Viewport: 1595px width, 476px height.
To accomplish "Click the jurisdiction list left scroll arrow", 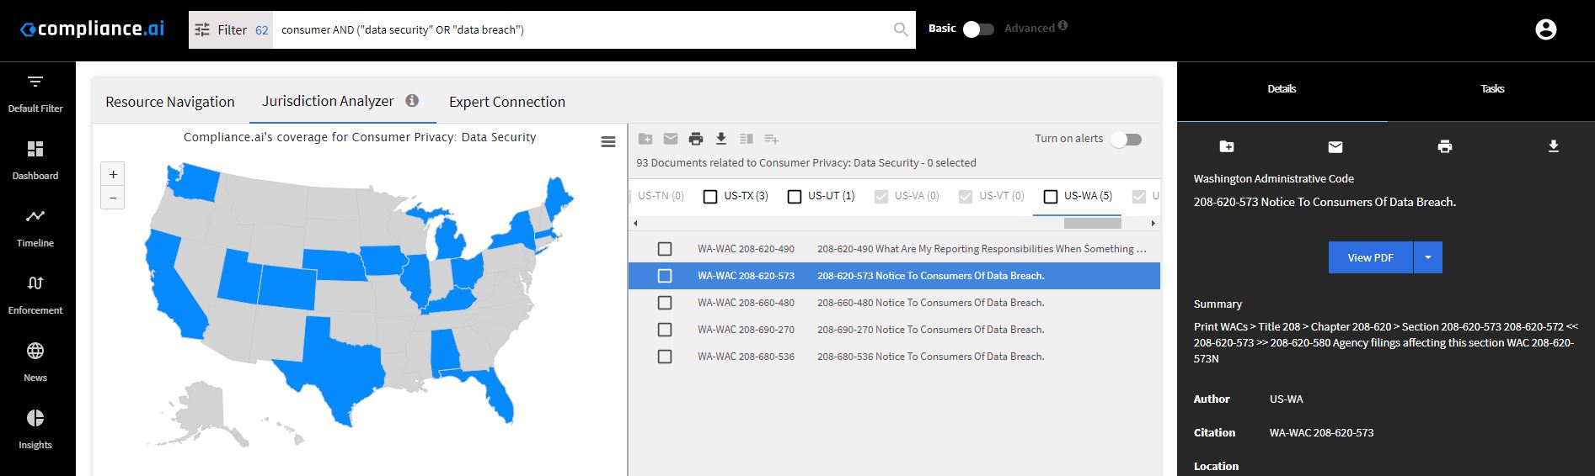I will click(x=635, y=223).
